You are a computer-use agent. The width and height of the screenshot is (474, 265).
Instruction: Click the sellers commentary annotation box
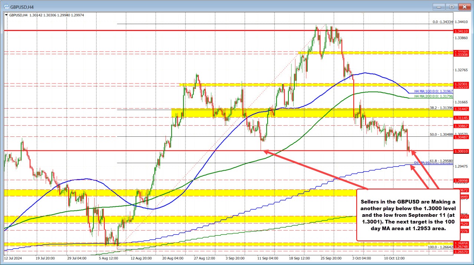click(408, 216)
